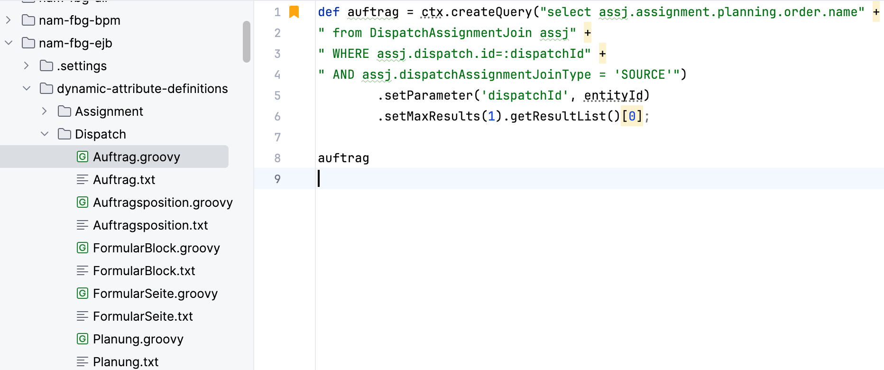
Task: Click the orange bookmark icon on line 1
Action: (x=294, y=12)
